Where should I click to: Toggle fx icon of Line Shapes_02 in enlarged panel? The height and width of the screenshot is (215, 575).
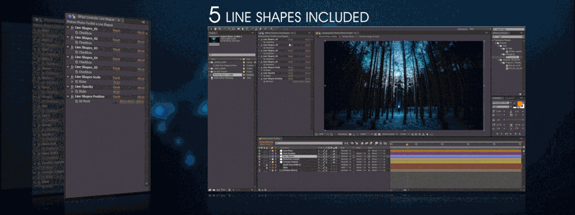click(72, 38)
